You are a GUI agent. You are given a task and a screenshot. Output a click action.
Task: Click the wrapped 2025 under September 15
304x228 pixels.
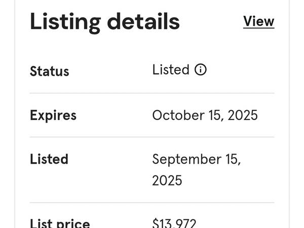pyautogui.click(x=167, y=180)
